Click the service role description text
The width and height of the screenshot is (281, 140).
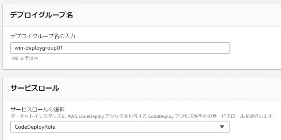143,117
